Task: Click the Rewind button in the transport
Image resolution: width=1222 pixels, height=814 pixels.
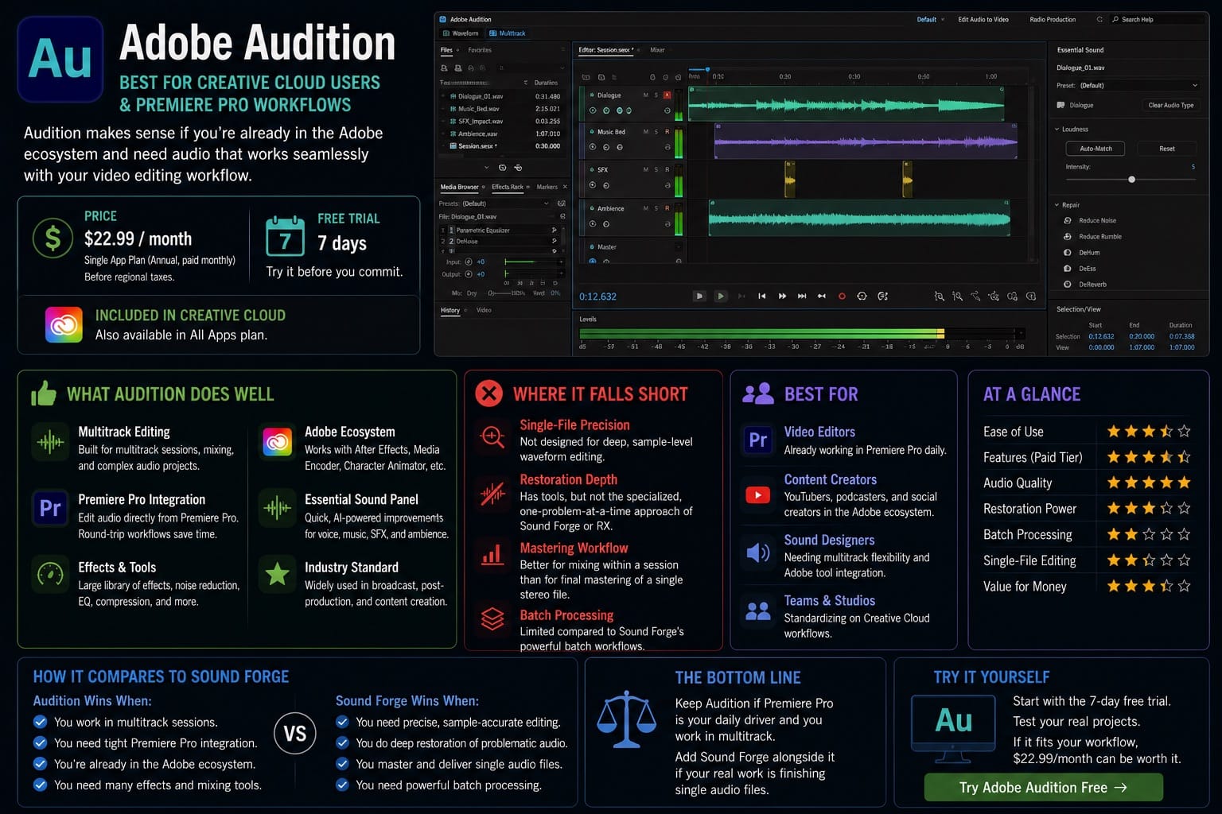Action: pos(761,296)
